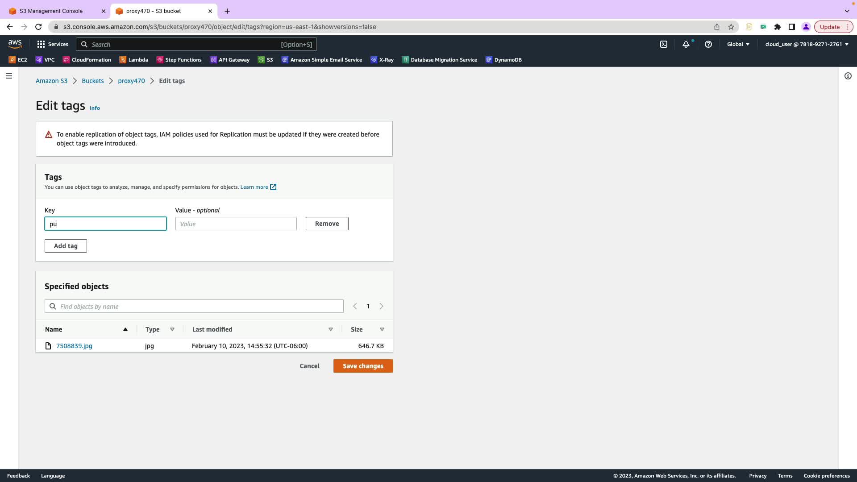Image resolution: width=857 pixels, height=482 pixels.
Task: Click the help question mark icon
Action: pyautogui.click(x=708, y=44)
